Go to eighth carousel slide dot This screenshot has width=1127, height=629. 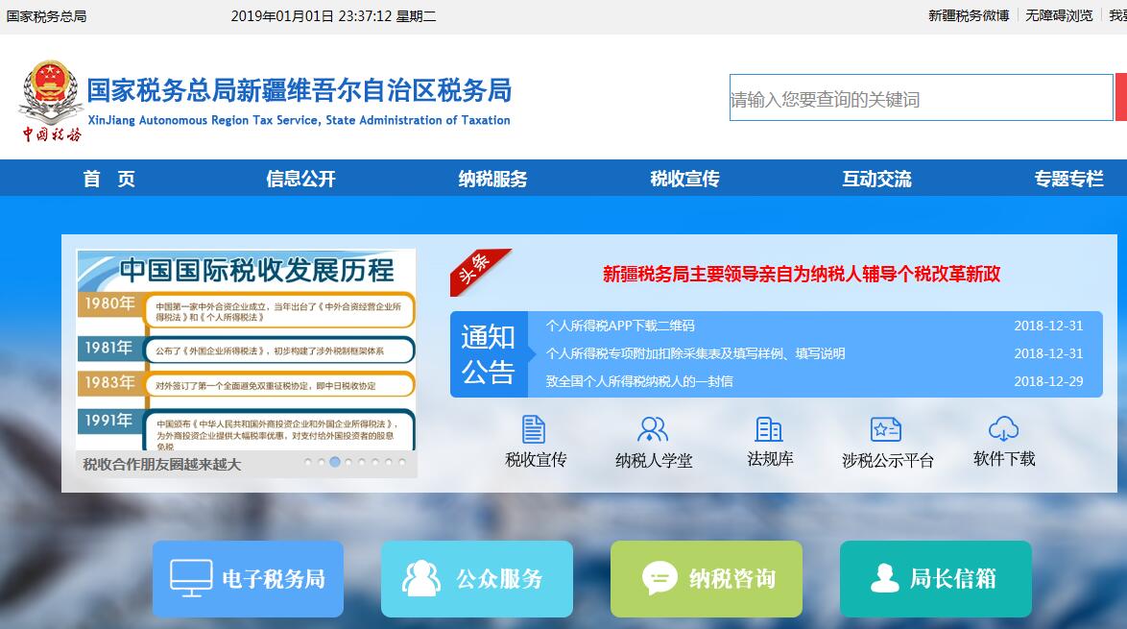(x=402, y=462)
